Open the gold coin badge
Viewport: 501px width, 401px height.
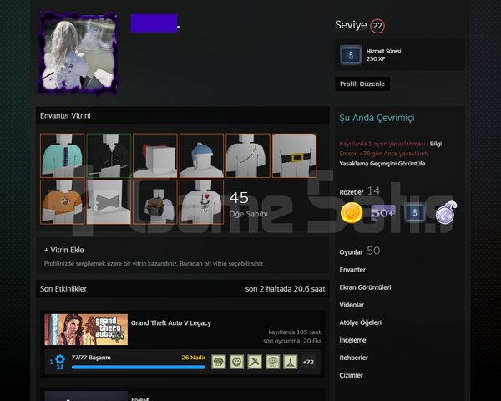(x=352, y=213)
